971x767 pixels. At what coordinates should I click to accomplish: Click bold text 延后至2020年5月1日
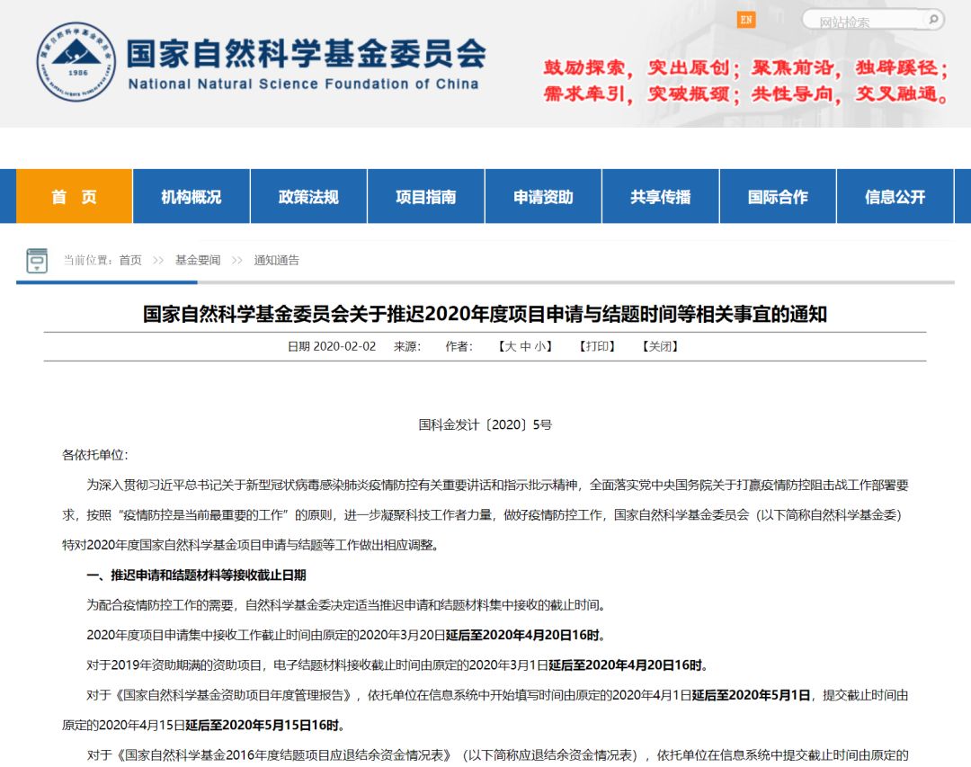coord(751,695)
